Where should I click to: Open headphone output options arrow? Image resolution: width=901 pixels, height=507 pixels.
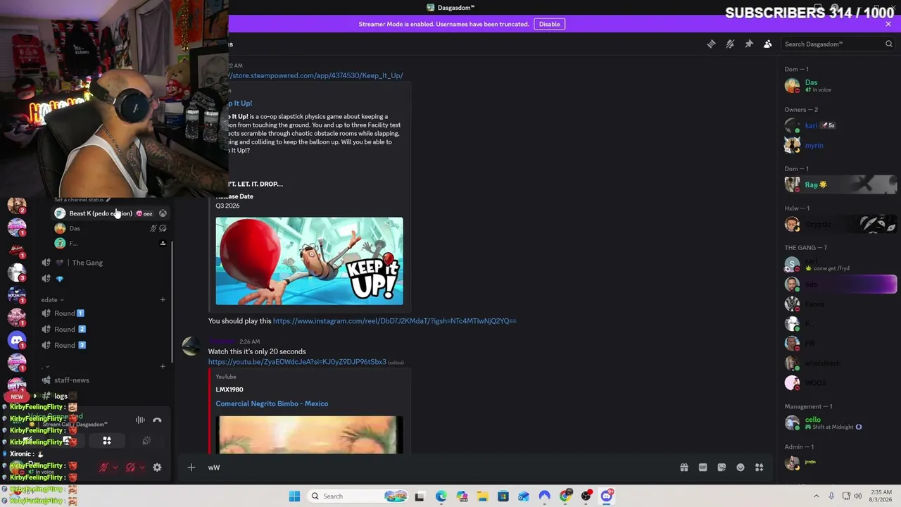point(141,467)
